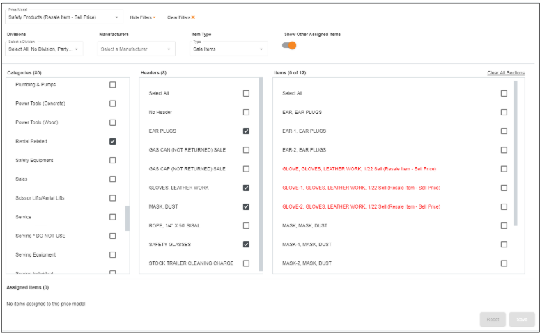Check the Safety Equipment category checkbox
Image resolution: width=540 pixels, height=333 pixels.
[113, 160]
